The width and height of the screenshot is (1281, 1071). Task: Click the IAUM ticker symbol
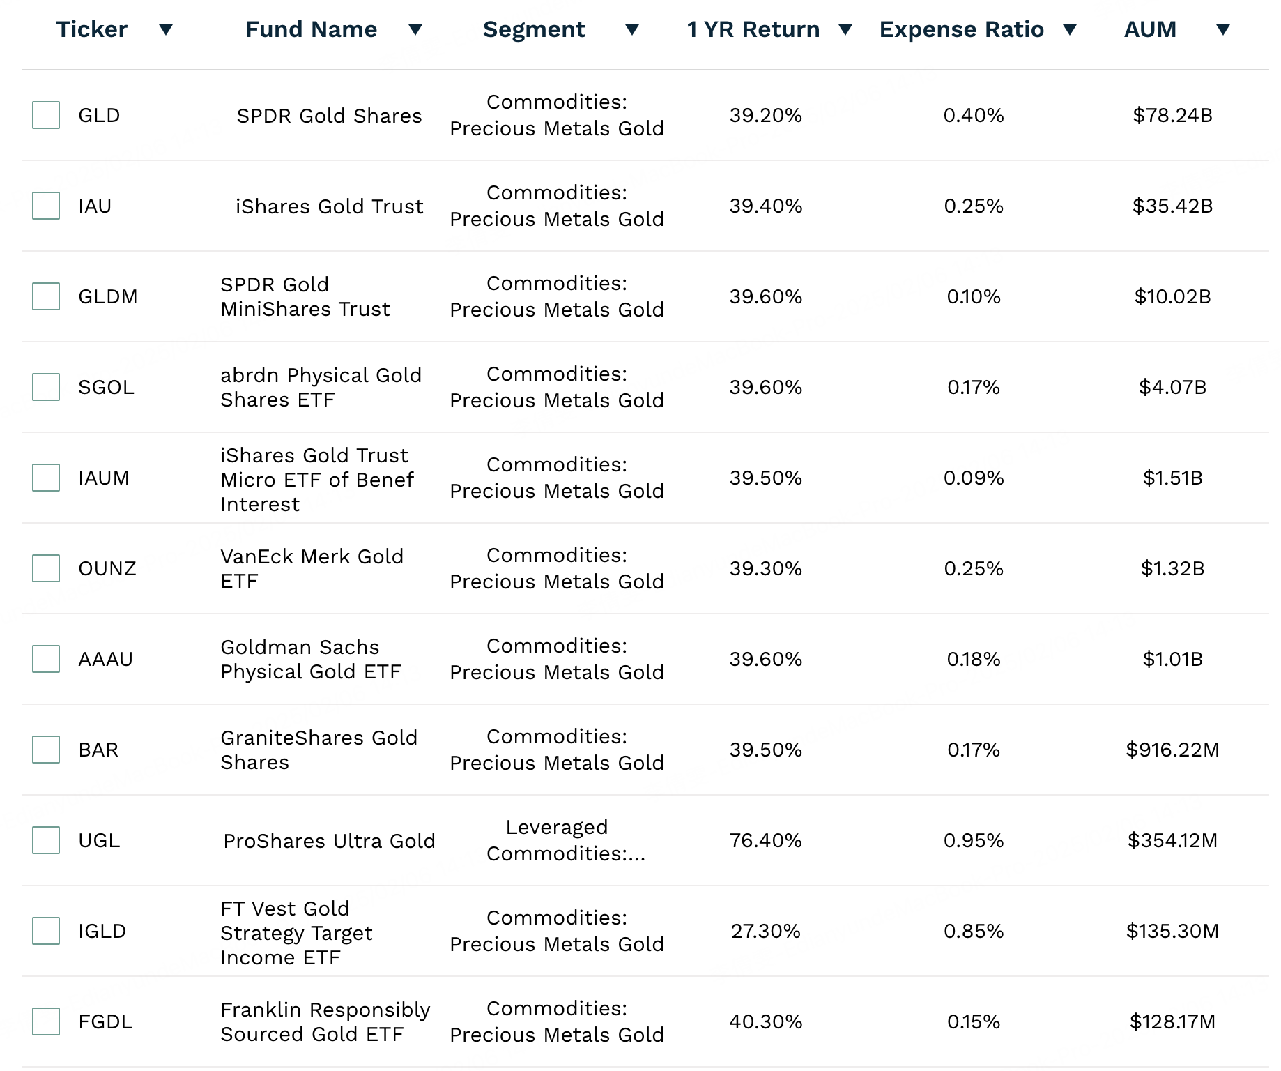[104, 478]
